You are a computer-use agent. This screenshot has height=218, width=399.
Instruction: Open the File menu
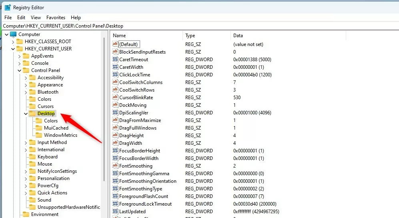pyautogui.click(x=8, y=18)
